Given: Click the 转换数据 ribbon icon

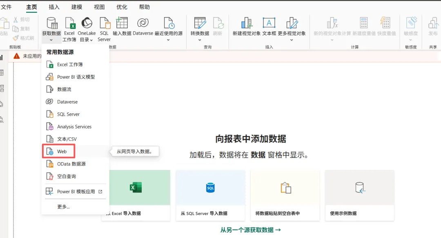Looking at the screenshot, I should 200,23.
